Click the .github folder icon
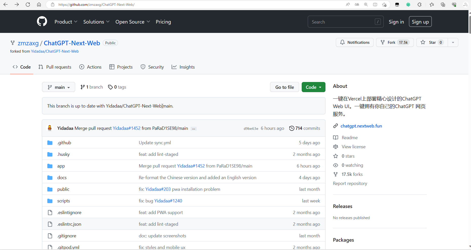This screenshot has height=250, width=471. 50,143
